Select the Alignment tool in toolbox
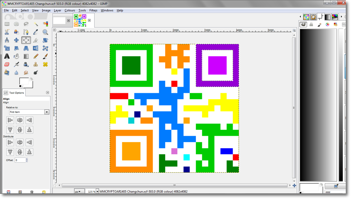Image resolution: width=351 pixels, height=199 pixels. 26,40
